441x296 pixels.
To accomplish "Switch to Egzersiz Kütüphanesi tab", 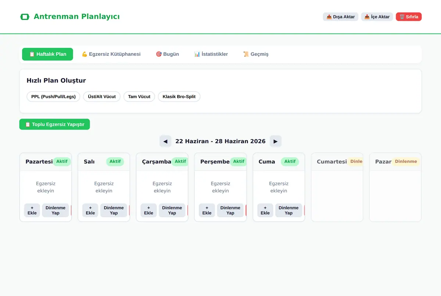I will (x=111, y=54).
